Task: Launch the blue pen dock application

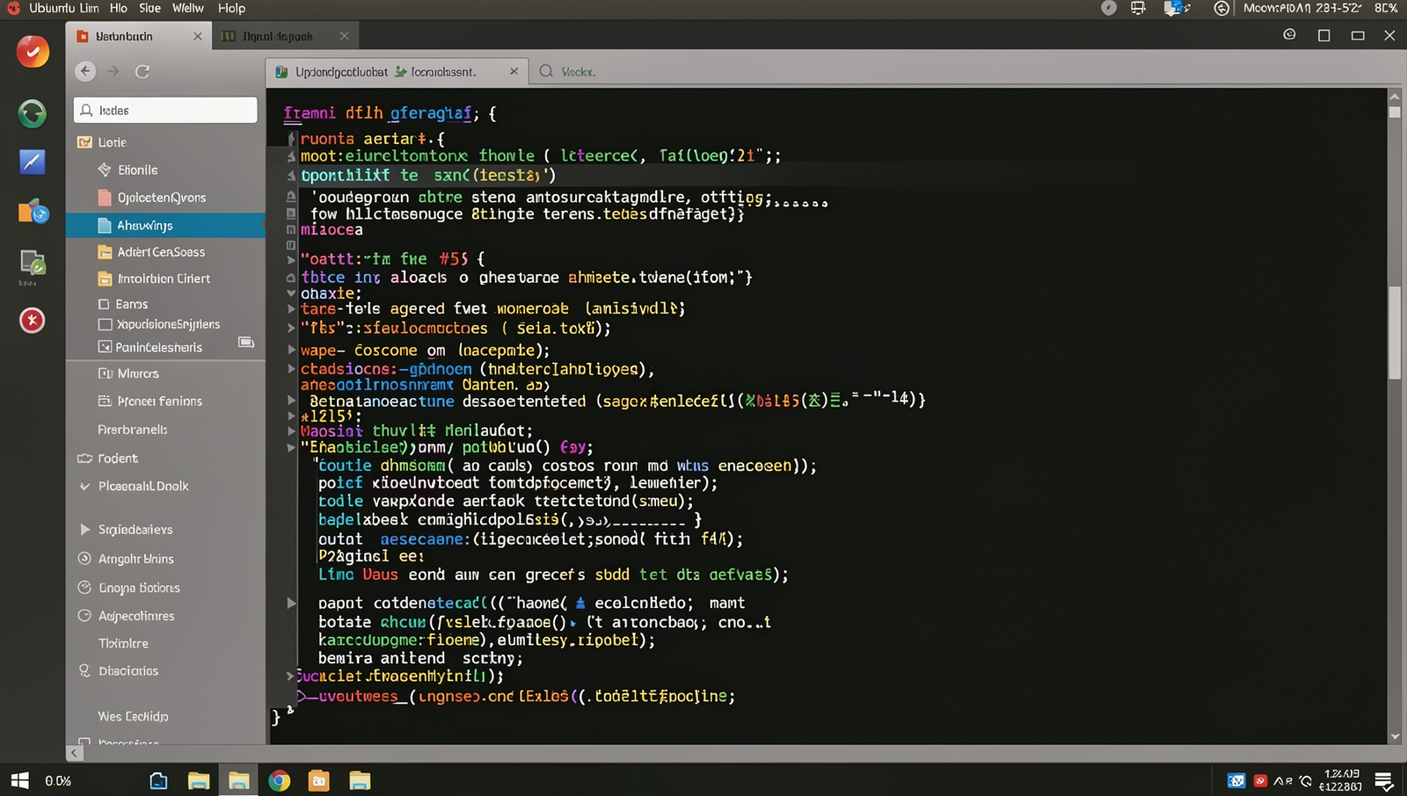Action: 33,162
